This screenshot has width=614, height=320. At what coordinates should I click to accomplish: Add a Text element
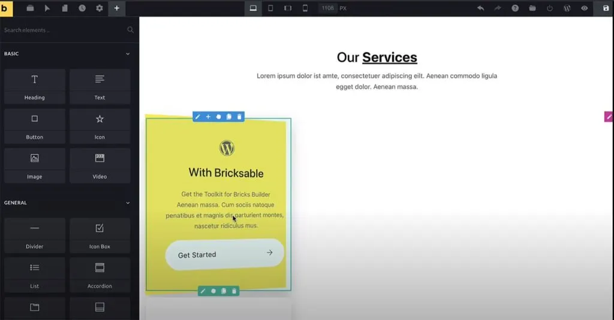point(100,86)
